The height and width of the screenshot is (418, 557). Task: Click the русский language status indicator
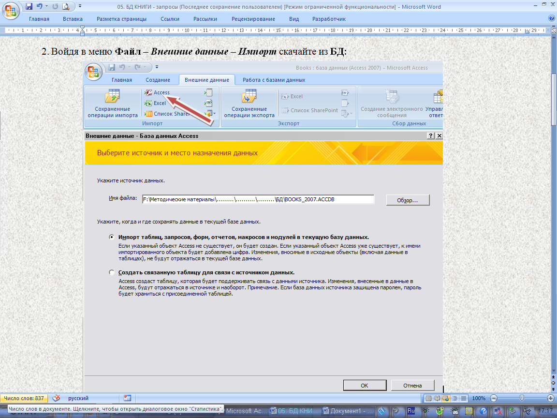click(x=78, y=398)
